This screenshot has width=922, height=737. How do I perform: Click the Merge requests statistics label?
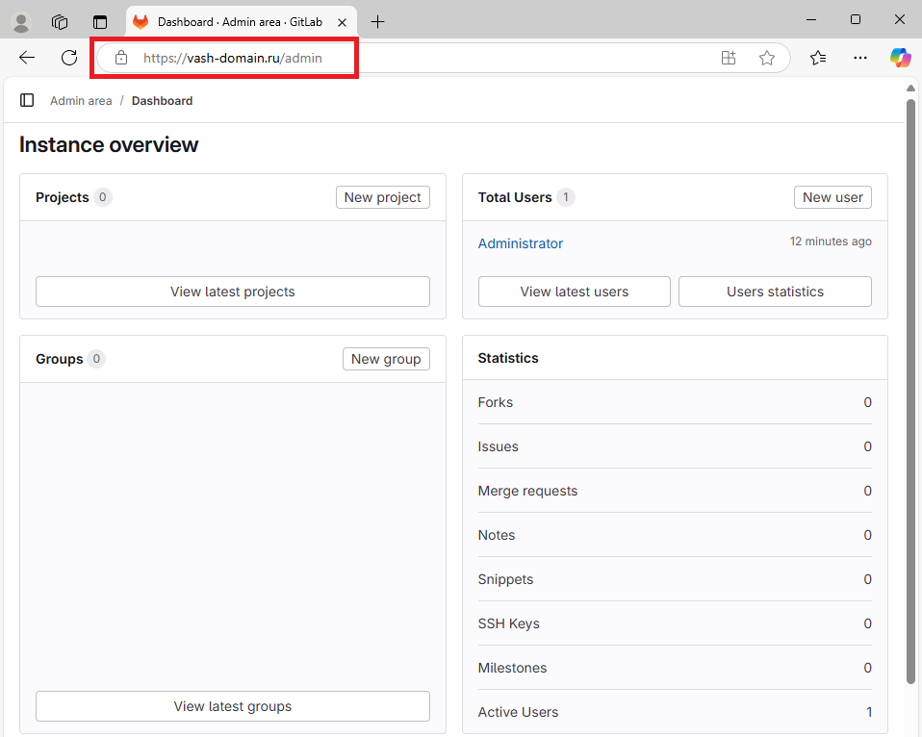pos(527,492)
